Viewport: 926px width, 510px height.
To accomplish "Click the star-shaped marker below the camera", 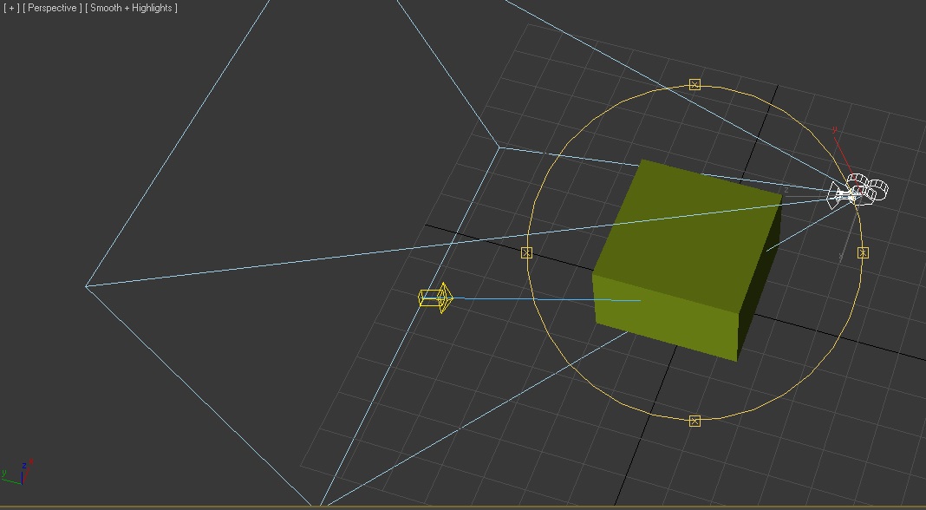I will tap(863, 252).
